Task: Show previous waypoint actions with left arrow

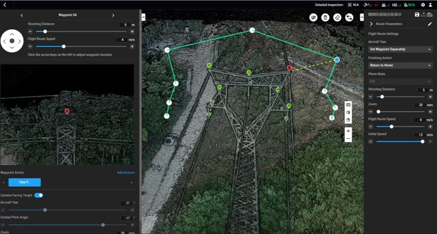Action: coord(3,183)
